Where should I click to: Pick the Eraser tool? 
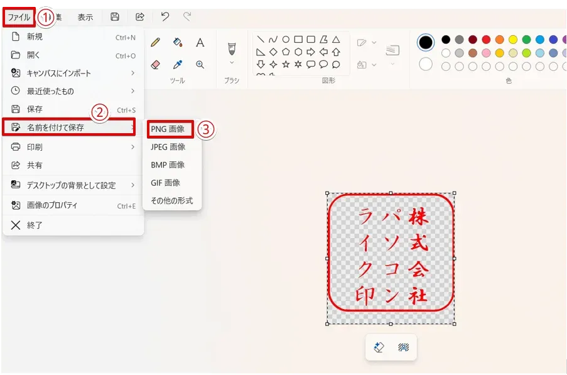click(x=155, y=65)
